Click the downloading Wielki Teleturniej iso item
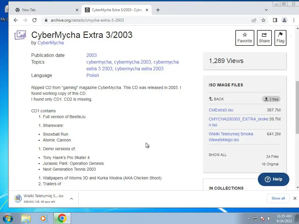Screen dimensions: 299x224 coord(40,199)
